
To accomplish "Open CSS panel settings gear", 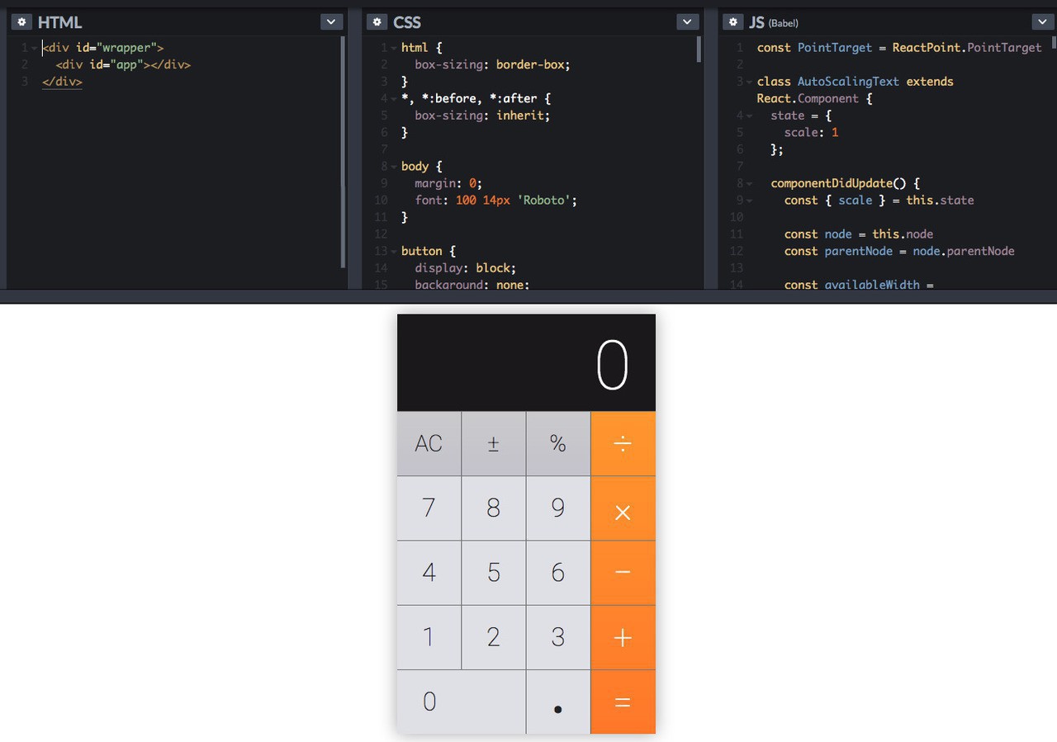I will pyautogui.click(x=377, y=22).
